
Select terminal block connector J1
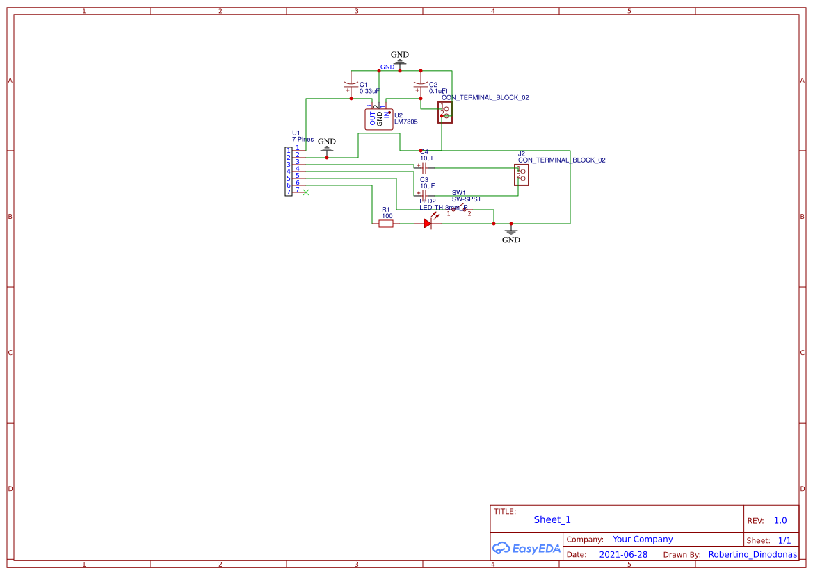tap(445, 112)
